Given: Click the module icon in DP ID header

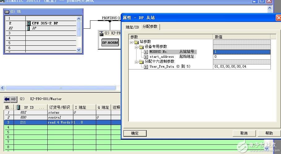Looking at the screenshot, I should 19,107.
